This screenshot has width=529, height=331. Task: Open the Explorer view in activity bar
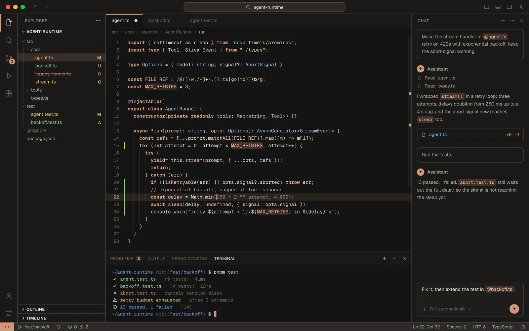(x=9, y=23)
